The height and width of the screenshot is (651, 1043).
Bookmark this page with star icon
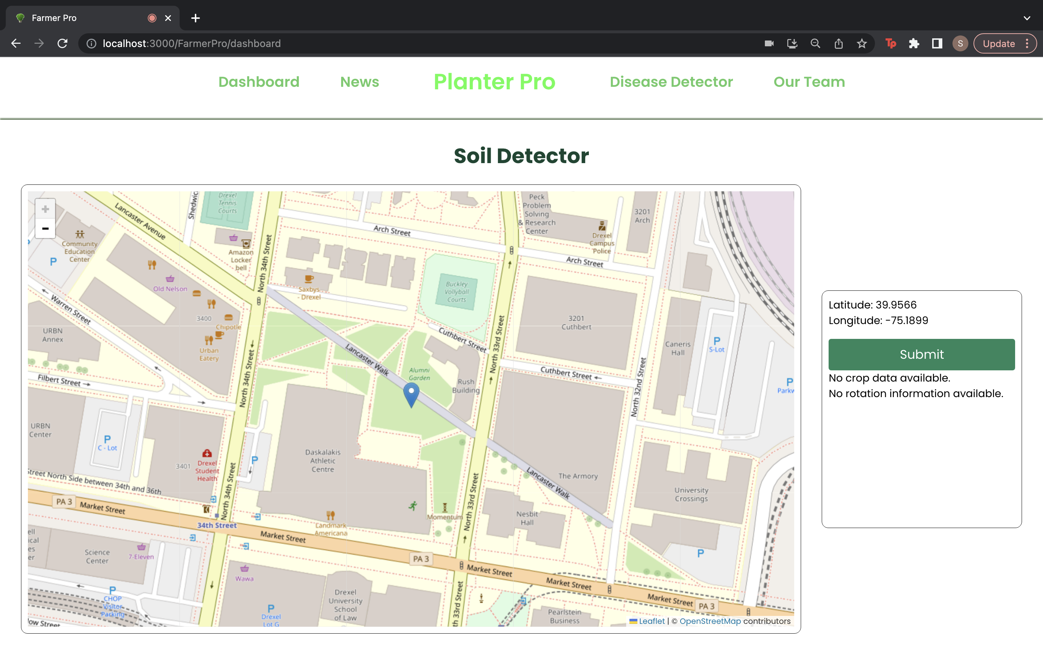pos(862,43)
